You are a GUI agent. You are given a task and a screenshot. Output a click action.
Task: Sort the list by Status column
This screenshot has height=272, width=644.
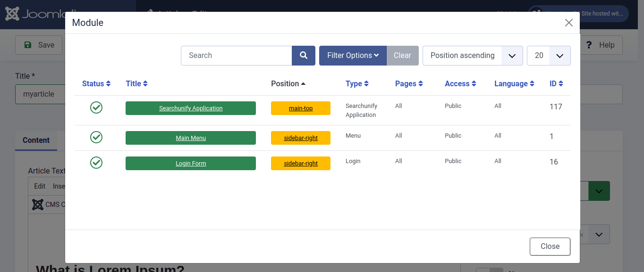click(x=96, y=84)
